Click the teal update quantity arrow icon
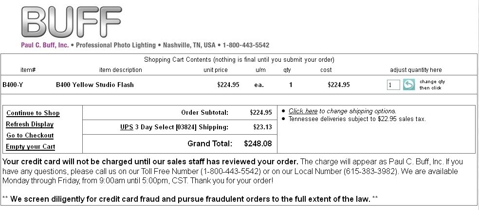The image size is (479, 210). [409, 85]
